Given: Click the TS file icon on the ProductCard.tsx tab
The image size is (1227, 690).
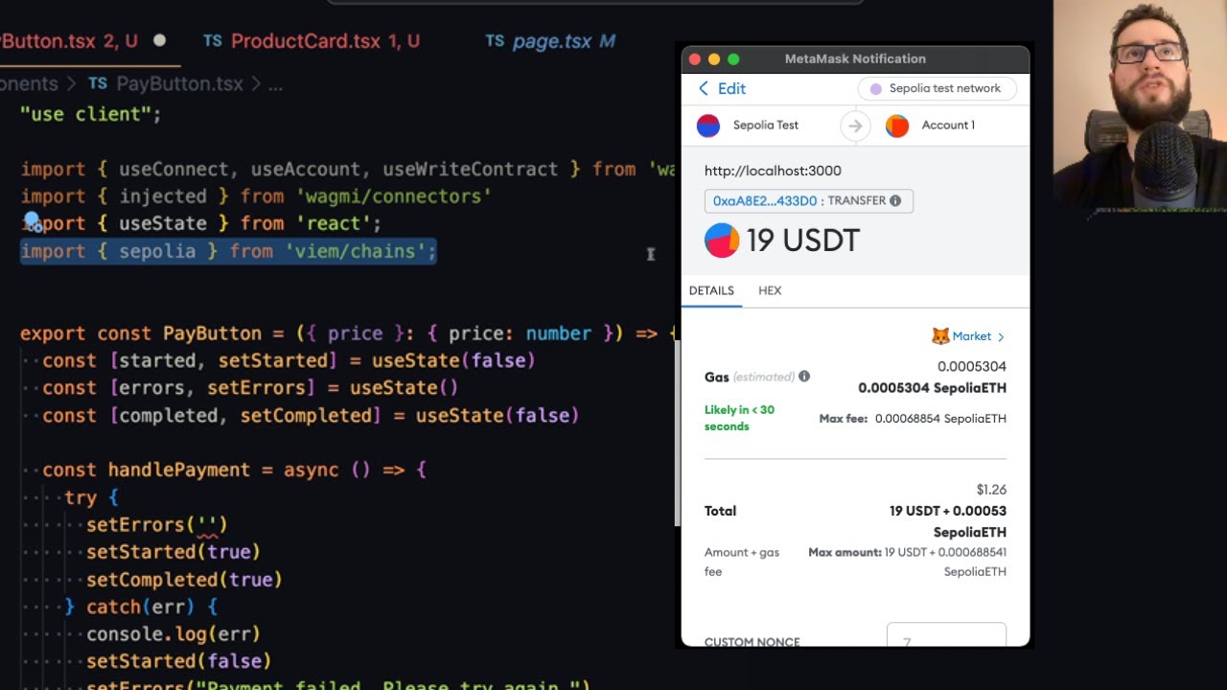Looking at the screenshot, I should click(x=213, y=41).
